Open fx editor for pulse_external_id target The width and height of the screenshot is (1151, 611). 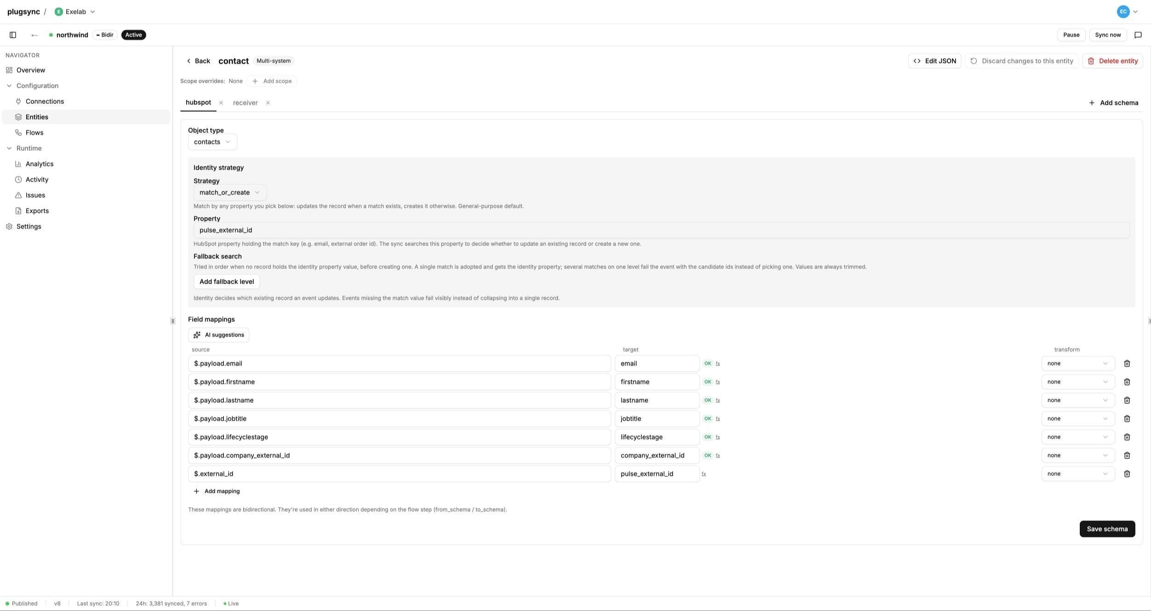[x=703, y=474]
